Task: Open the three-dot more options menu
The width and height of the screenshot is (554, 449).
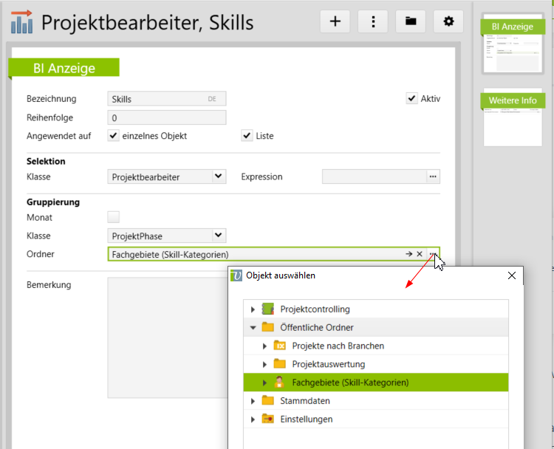Action: pyautogui.click(x=373, y=21)
